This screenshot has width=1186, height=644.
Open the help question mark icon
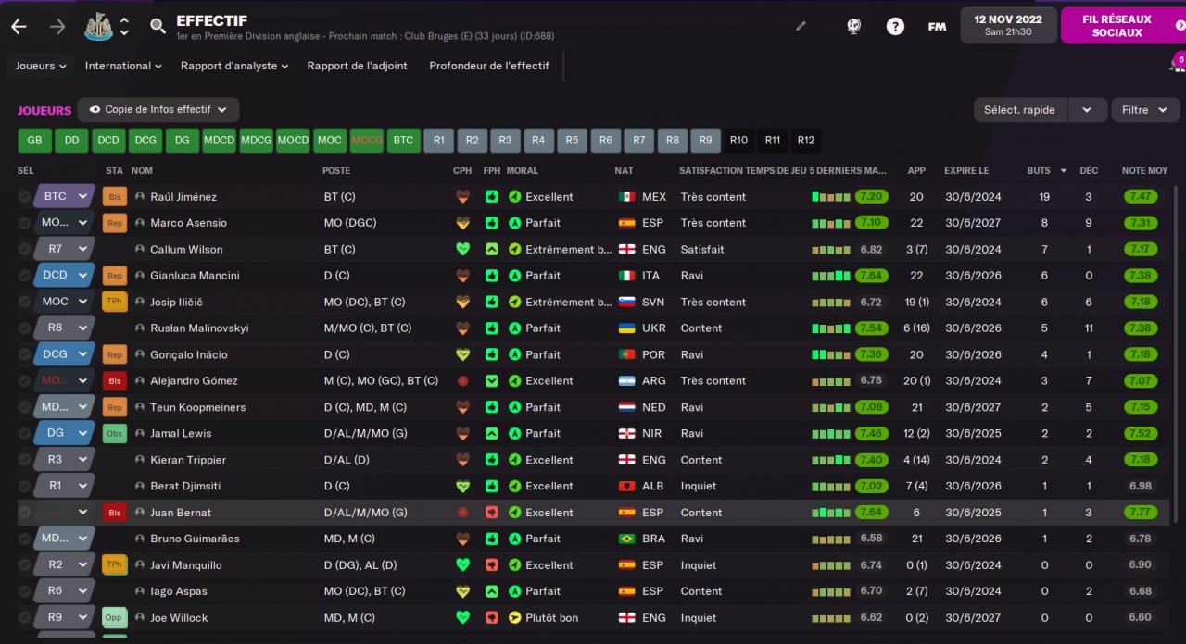coord(895,26)
